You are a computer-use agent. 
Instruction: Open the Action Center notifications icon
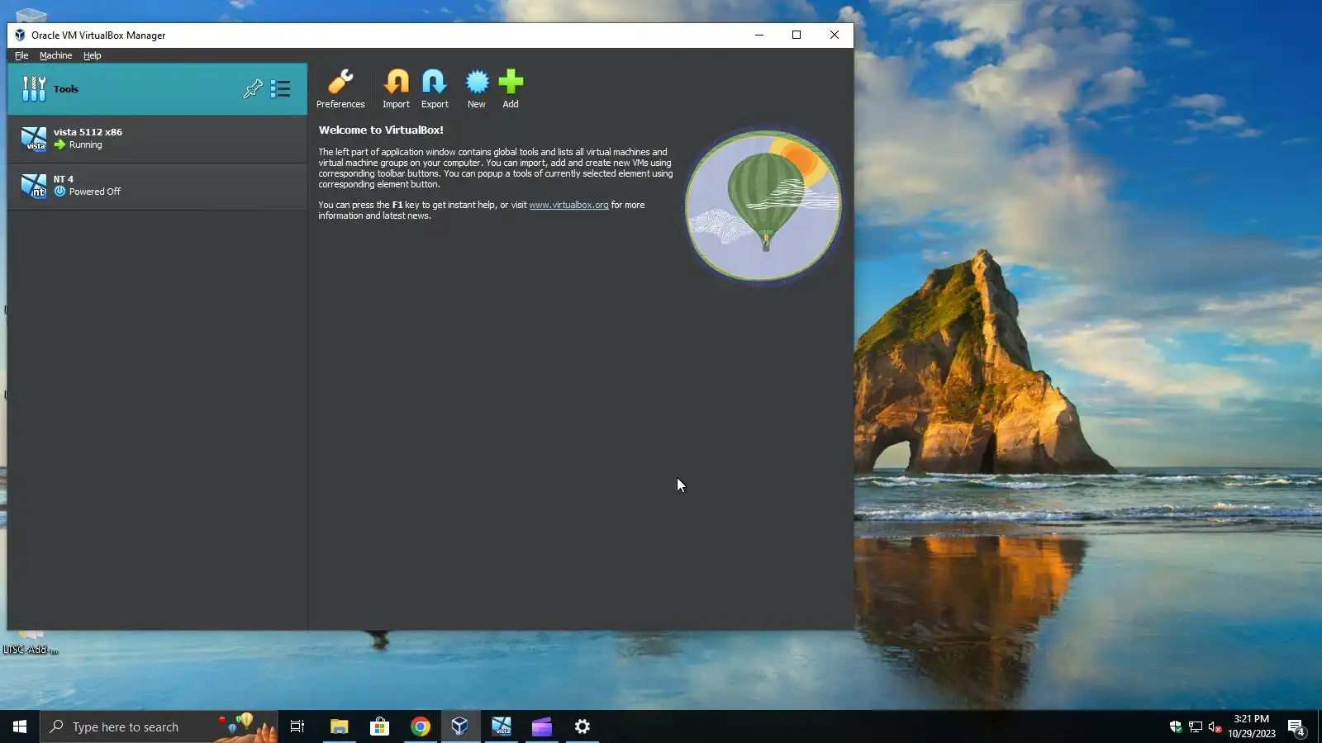1296,727
